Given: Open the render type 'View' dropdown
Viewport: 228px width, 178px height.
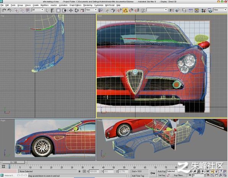Looking at the screenshot, I should 220,10.
